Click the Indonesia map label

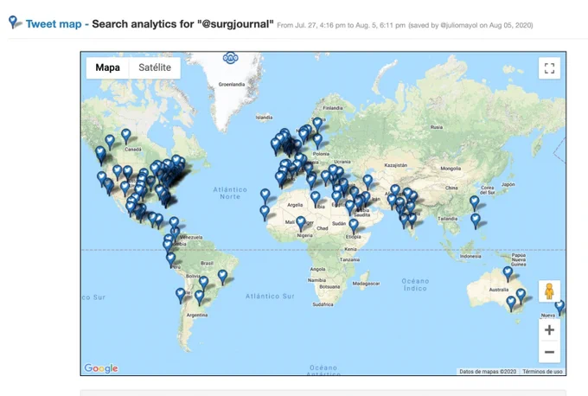[470, 256]
